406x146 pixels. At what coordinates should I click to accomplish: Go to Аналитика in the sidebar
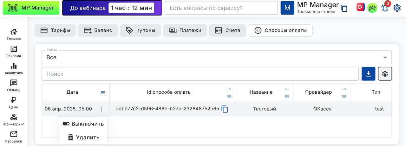pyautogui.click(x=14, y=68)
